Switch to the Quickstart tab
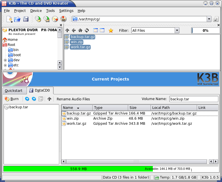Image resolution: width=222 pixels, height=182 pixels. coord(14,91)
